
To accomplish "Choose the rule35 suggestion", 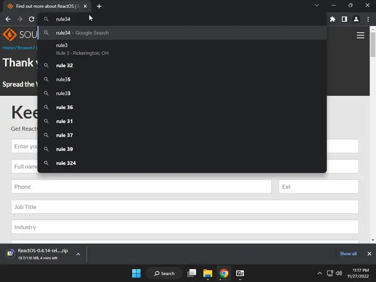I will [182, 79].
